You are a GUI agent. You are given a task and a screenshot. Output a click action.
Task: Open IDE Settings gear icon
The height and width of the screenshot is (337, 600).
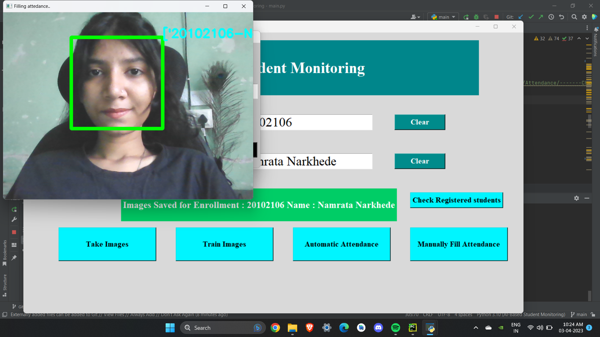click(x=584, y=17)
